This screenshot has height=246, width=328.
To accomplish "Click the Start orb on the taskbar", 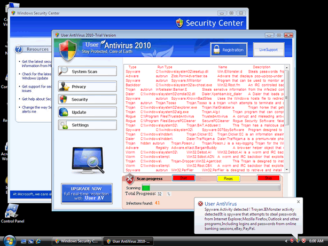I will 9,240.
